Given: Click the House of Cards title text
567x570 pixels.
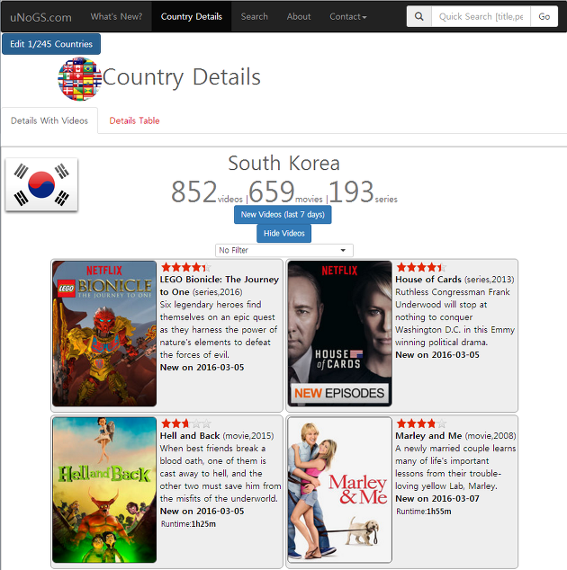Looking at the screenshot, I should (x=428, y=280).
